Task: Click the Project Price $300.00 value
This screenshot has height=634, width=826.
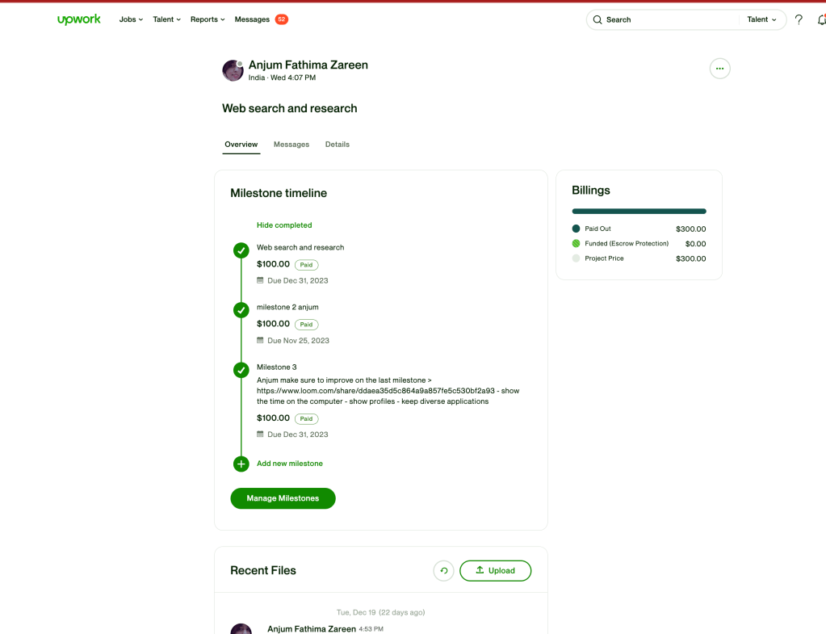Action: 690,258
